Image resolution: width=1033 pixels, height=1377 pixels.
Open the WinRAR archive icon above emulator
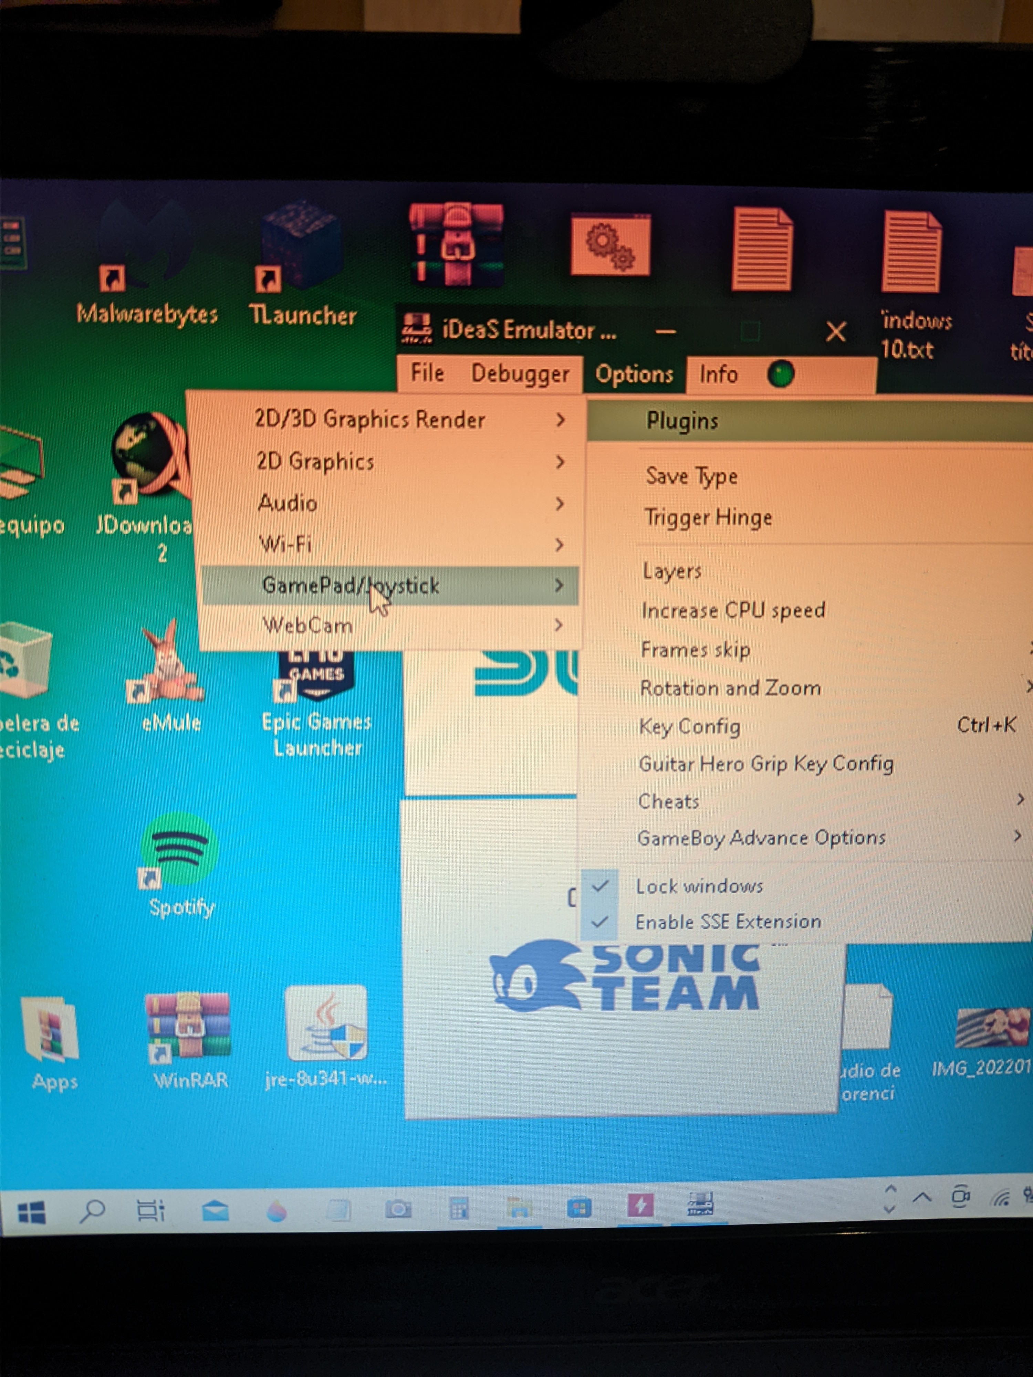coord(456,244)
